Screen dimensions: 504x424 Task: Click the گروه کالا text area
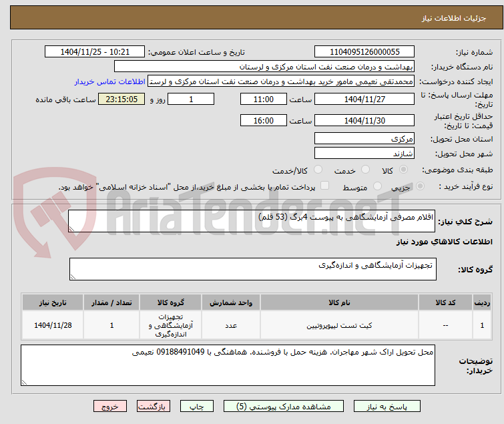click(x=252, y=269)
